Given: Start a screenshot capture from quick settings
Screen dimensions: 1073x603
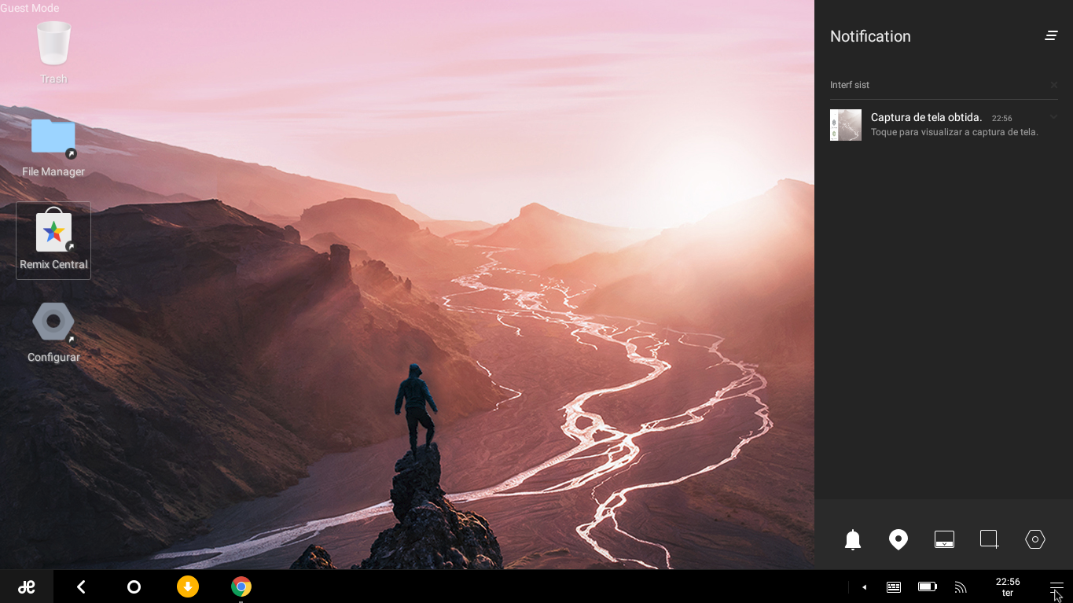Looking at the screenshot, I should pyautogui.click(x=990, y=539).
